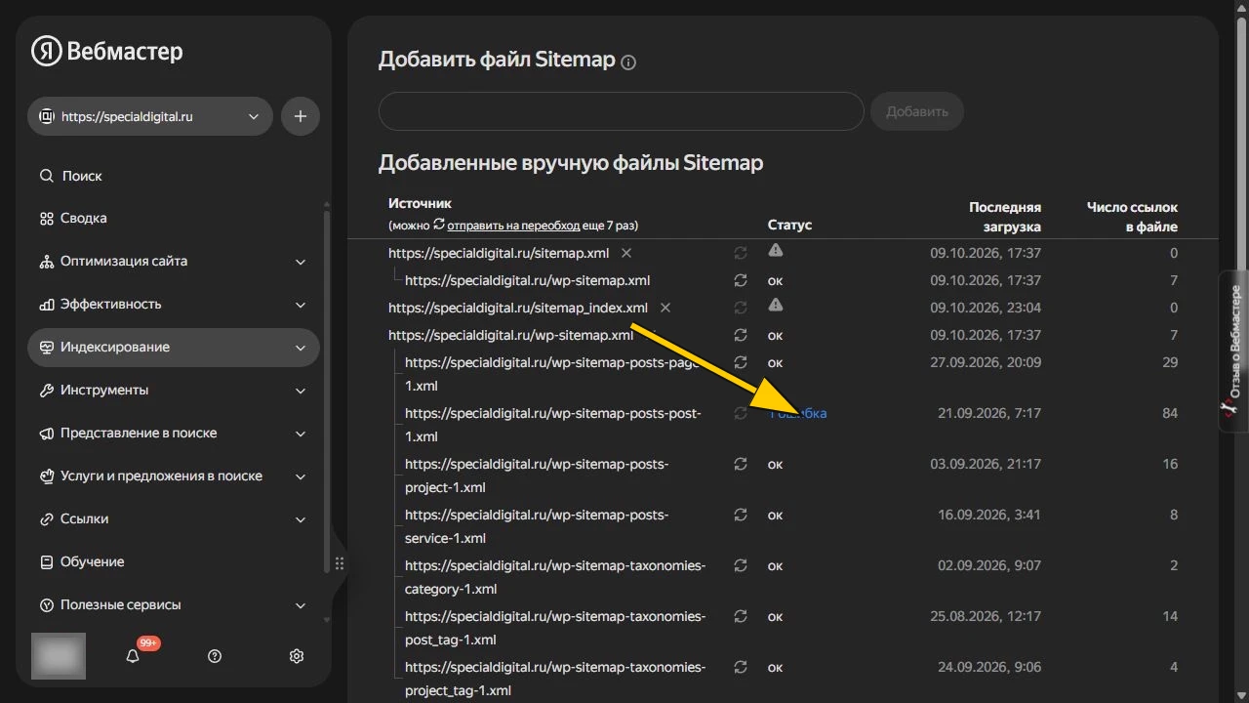This screenshot has height=703, width=1249.
Task: Open the Отзыв о Вебмастере feedback tab
Action: tap(1234, 350)
